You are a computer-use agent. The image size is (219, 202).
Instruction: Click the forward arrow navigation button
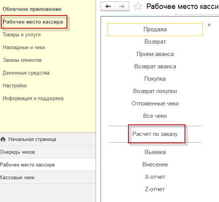[x=122, y=7]
